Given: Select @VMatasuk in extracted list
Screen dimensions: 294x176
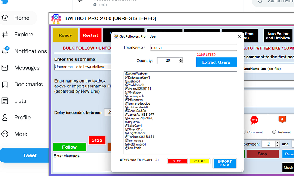Looking at the screenshot, I should (x=133, y=92).
